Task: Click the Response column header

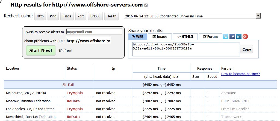Action: point(205,69)
